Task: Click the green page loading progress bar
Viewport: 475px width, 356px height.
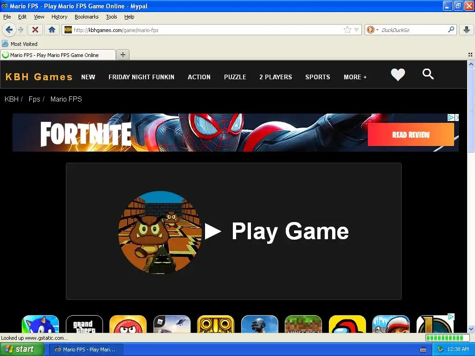Action: coord(447,337)
